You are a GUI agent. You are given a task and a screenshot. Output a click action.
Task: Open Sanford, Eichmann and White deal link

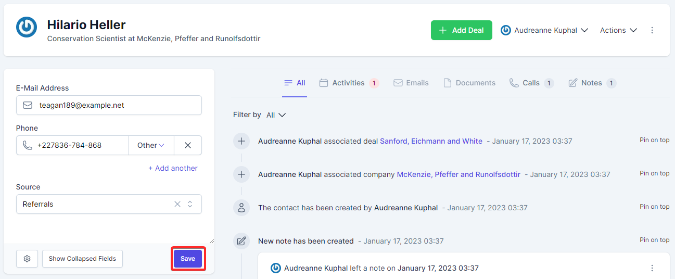431,141
